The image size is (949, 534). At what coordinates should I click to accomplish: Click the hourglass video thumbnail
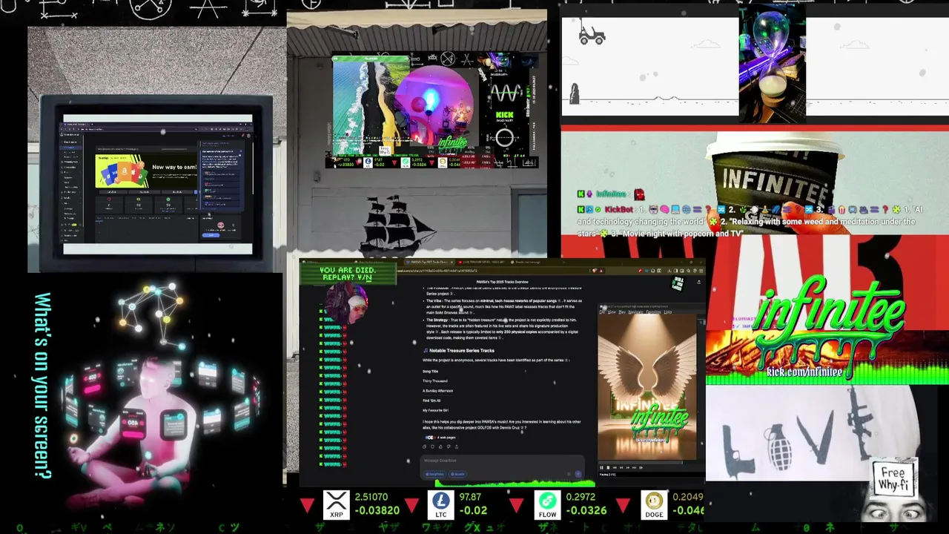(771, 62)
